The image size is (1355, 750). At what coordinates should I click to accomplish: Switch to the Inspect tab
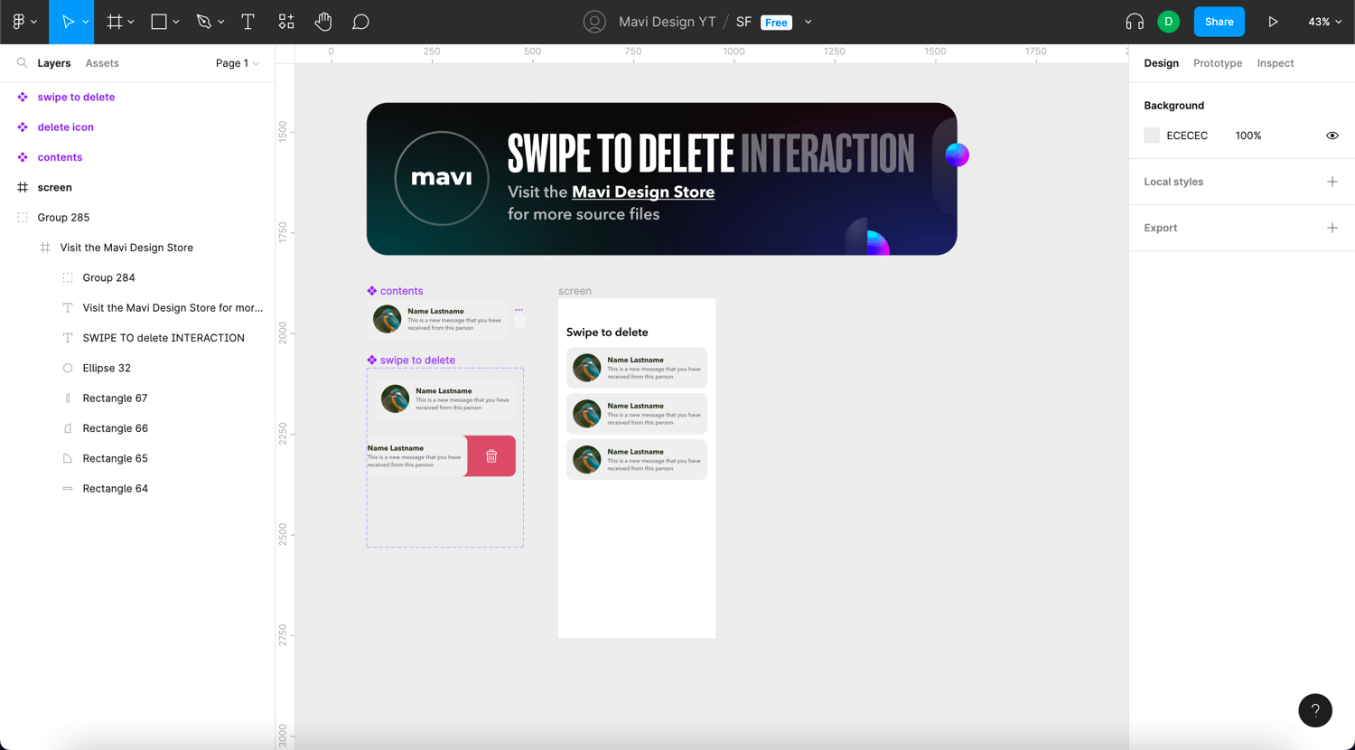click(x=1276, y=63)
